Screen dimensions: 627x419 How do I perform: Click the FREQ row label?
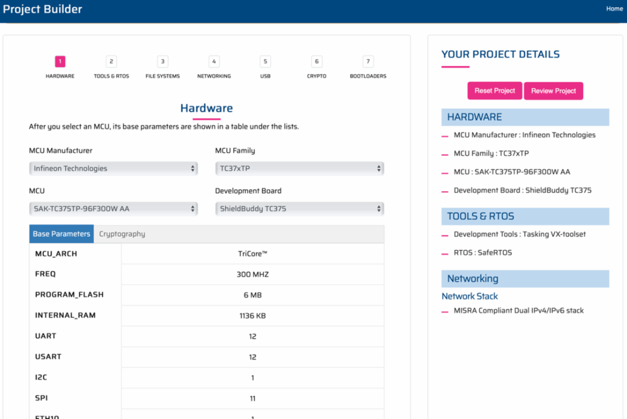pyautogui.click(x=45, y=274)
